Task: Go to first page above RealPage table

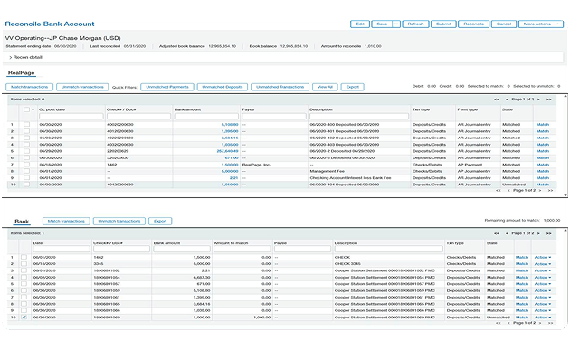Action: coord(497,100)
